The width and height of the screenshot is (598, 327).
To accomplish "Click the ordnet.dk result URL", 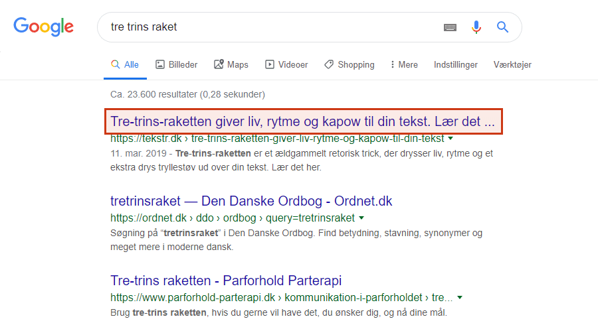I will coord(233,218).
